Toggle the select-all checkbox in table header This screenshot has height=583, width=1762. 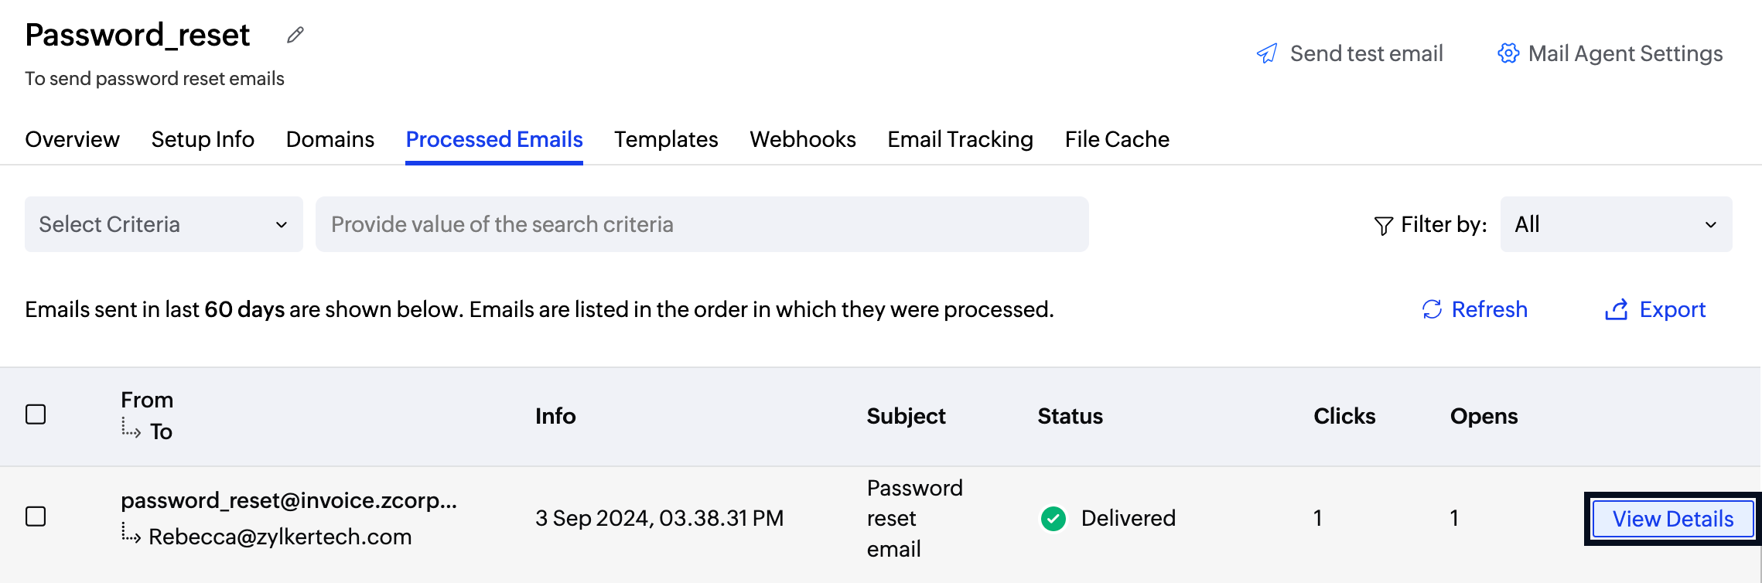pos(36,414)
